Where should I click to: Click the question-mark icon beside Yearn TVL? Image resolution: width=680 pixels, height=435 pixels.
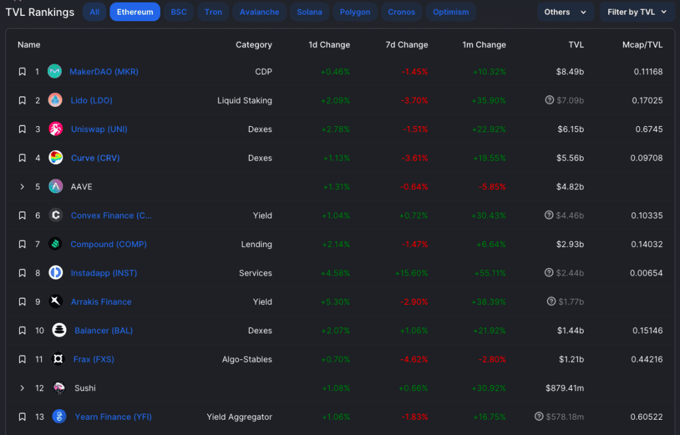539,416
